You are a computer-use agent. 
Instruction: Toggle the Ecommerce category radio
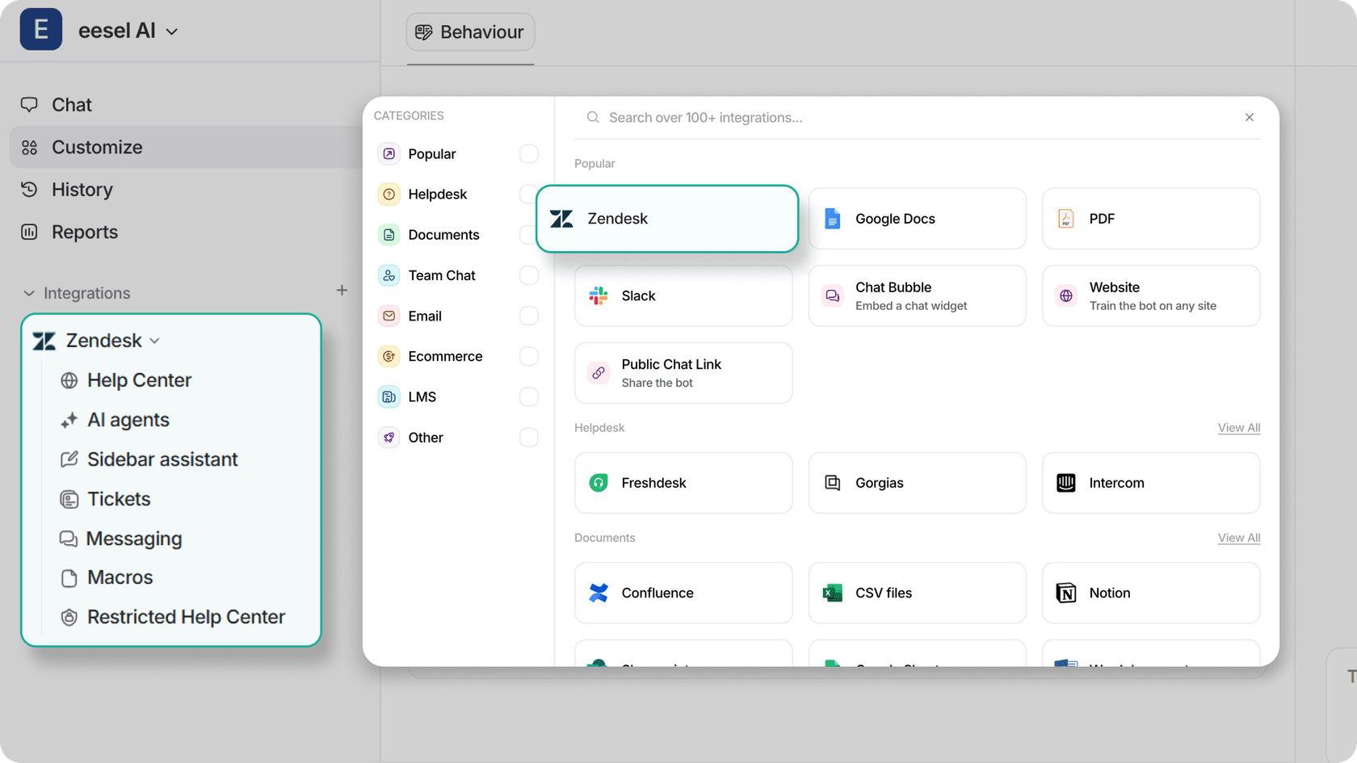click(x=529, y=356)
